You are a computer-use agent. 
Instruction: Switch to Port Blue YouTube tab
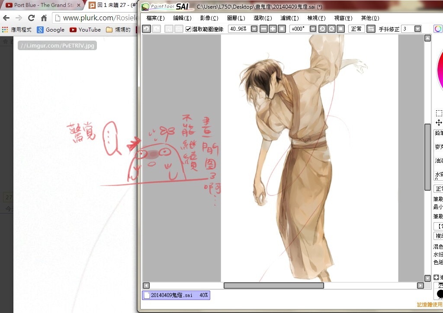tap(41, 5)
